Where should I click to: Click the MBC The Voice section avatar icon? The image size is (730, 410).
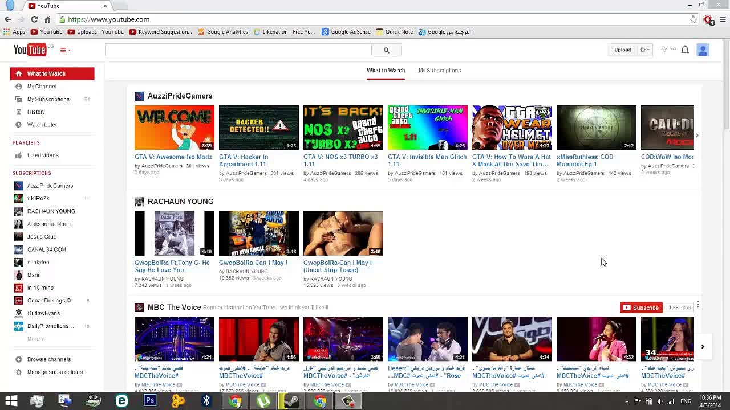click(139, 307)
